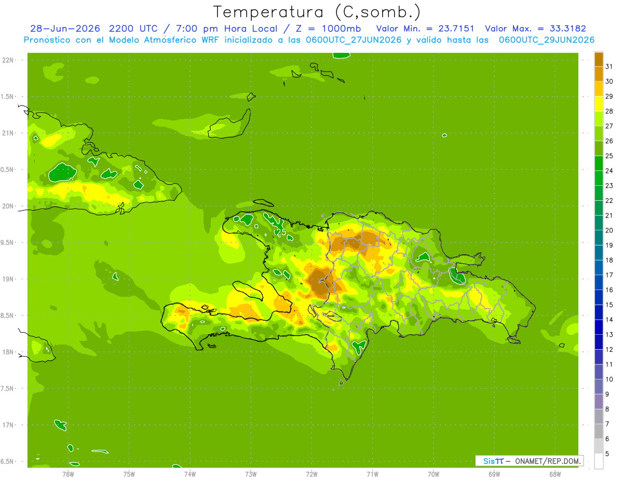Click the green legend swatch between 24 and 25
The height and width of the screenshot is (481, 623).
(x=599, y=163)
